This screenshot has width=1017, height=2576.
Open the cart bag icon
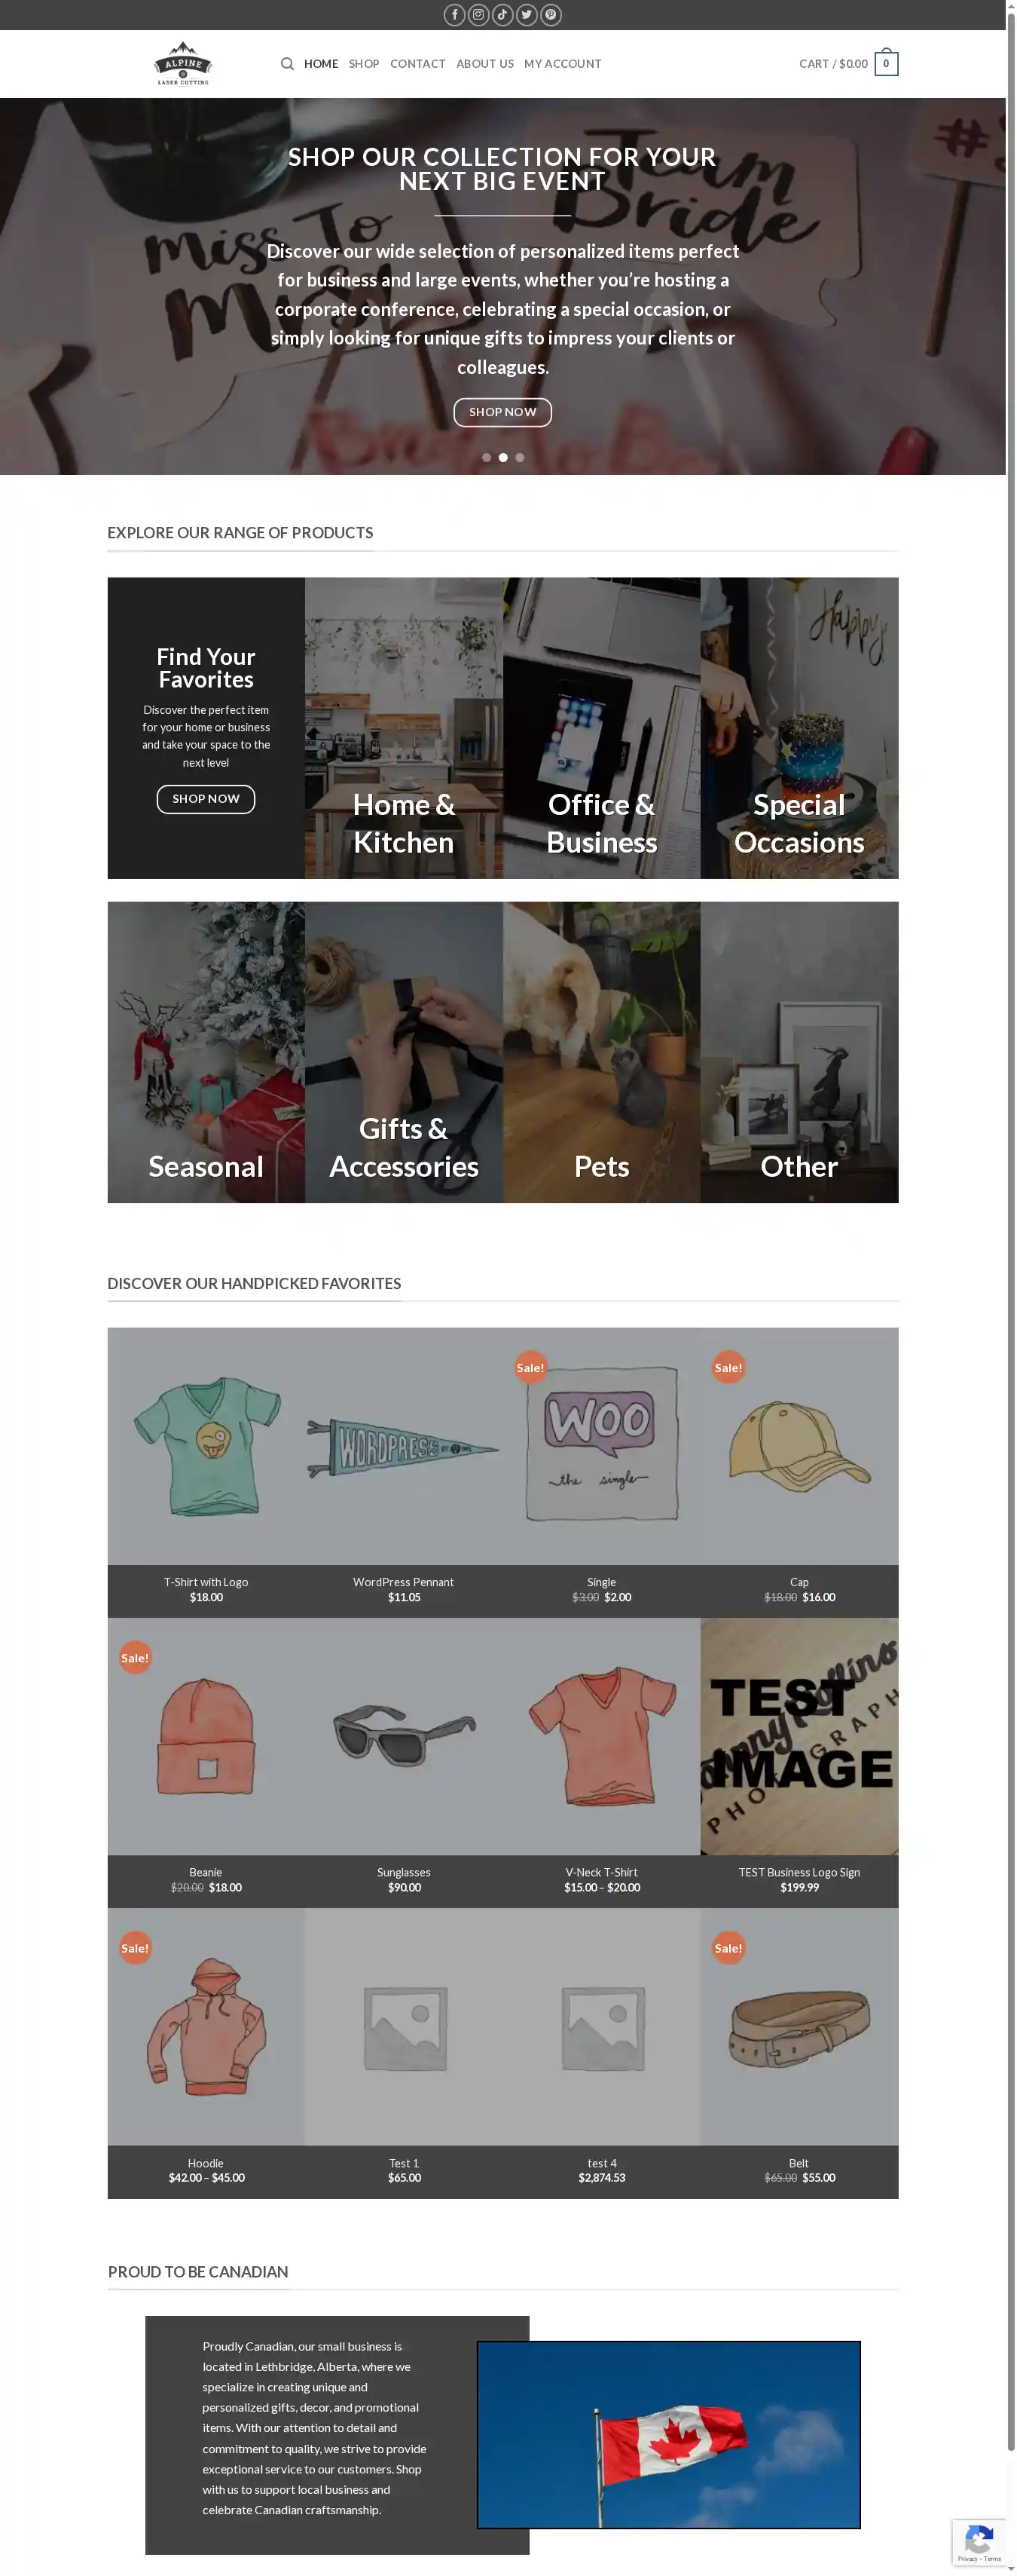coord(886,64)
